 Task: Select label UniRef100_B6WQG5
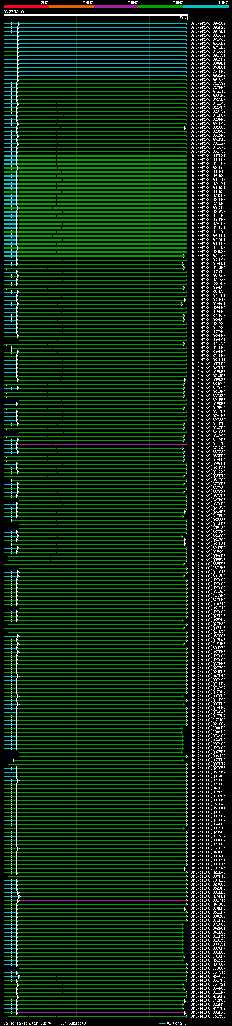(208, 536)
